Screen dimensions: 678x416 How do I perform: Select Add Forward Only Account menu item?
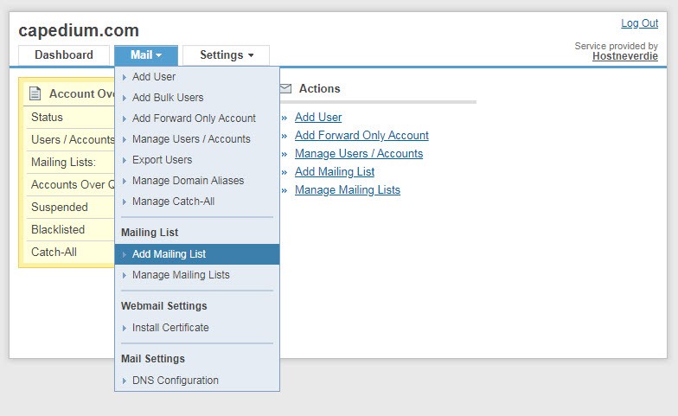(194, 118)
